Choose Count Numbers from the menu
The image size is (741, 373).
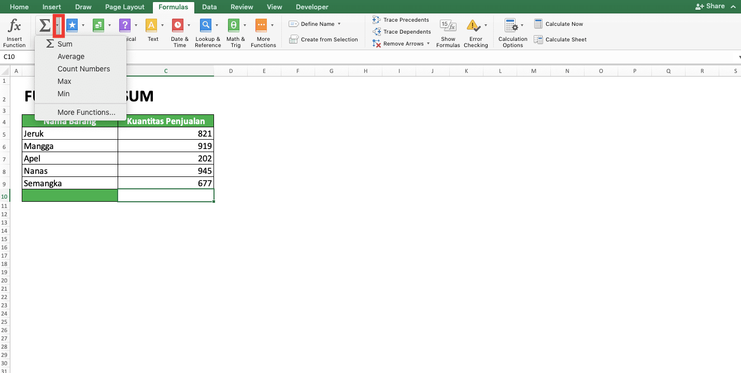pyautogui.click(x=80, y=69)
